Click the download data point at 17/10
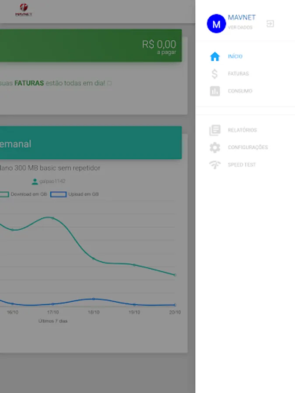This screenshot has width=295, height=393. tap(53, 218)
